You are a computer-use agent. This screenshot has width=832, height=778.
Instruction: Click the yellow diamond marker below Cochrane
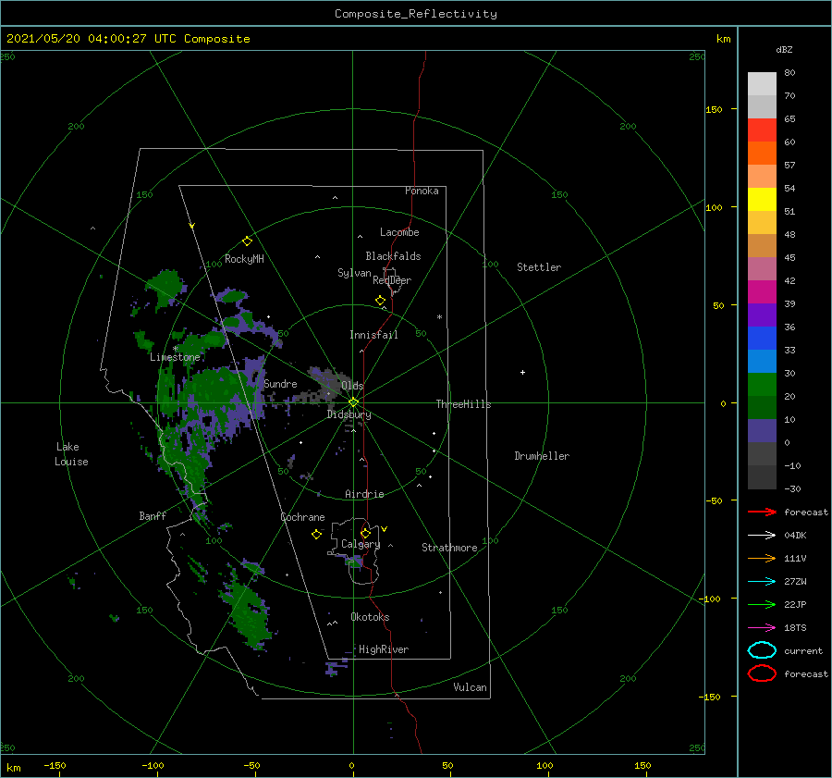(316, 535)
